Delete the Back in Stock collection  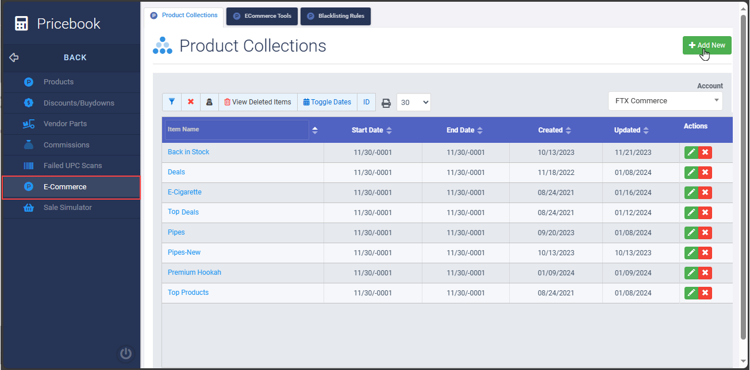(x=705, y=153)
